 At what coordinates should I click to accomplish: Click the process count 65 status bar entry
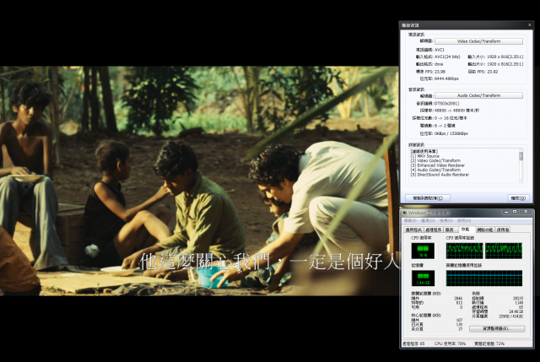click(x=413, y=343)
